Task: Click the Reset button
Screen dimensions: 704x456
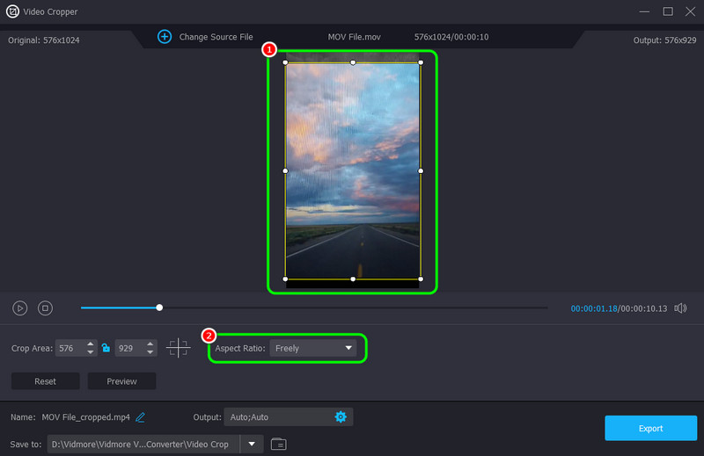Action: coord(45,381)
